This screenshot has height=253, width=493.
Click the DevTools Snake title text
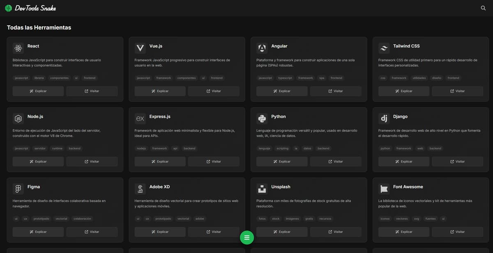tap(35, 8)
